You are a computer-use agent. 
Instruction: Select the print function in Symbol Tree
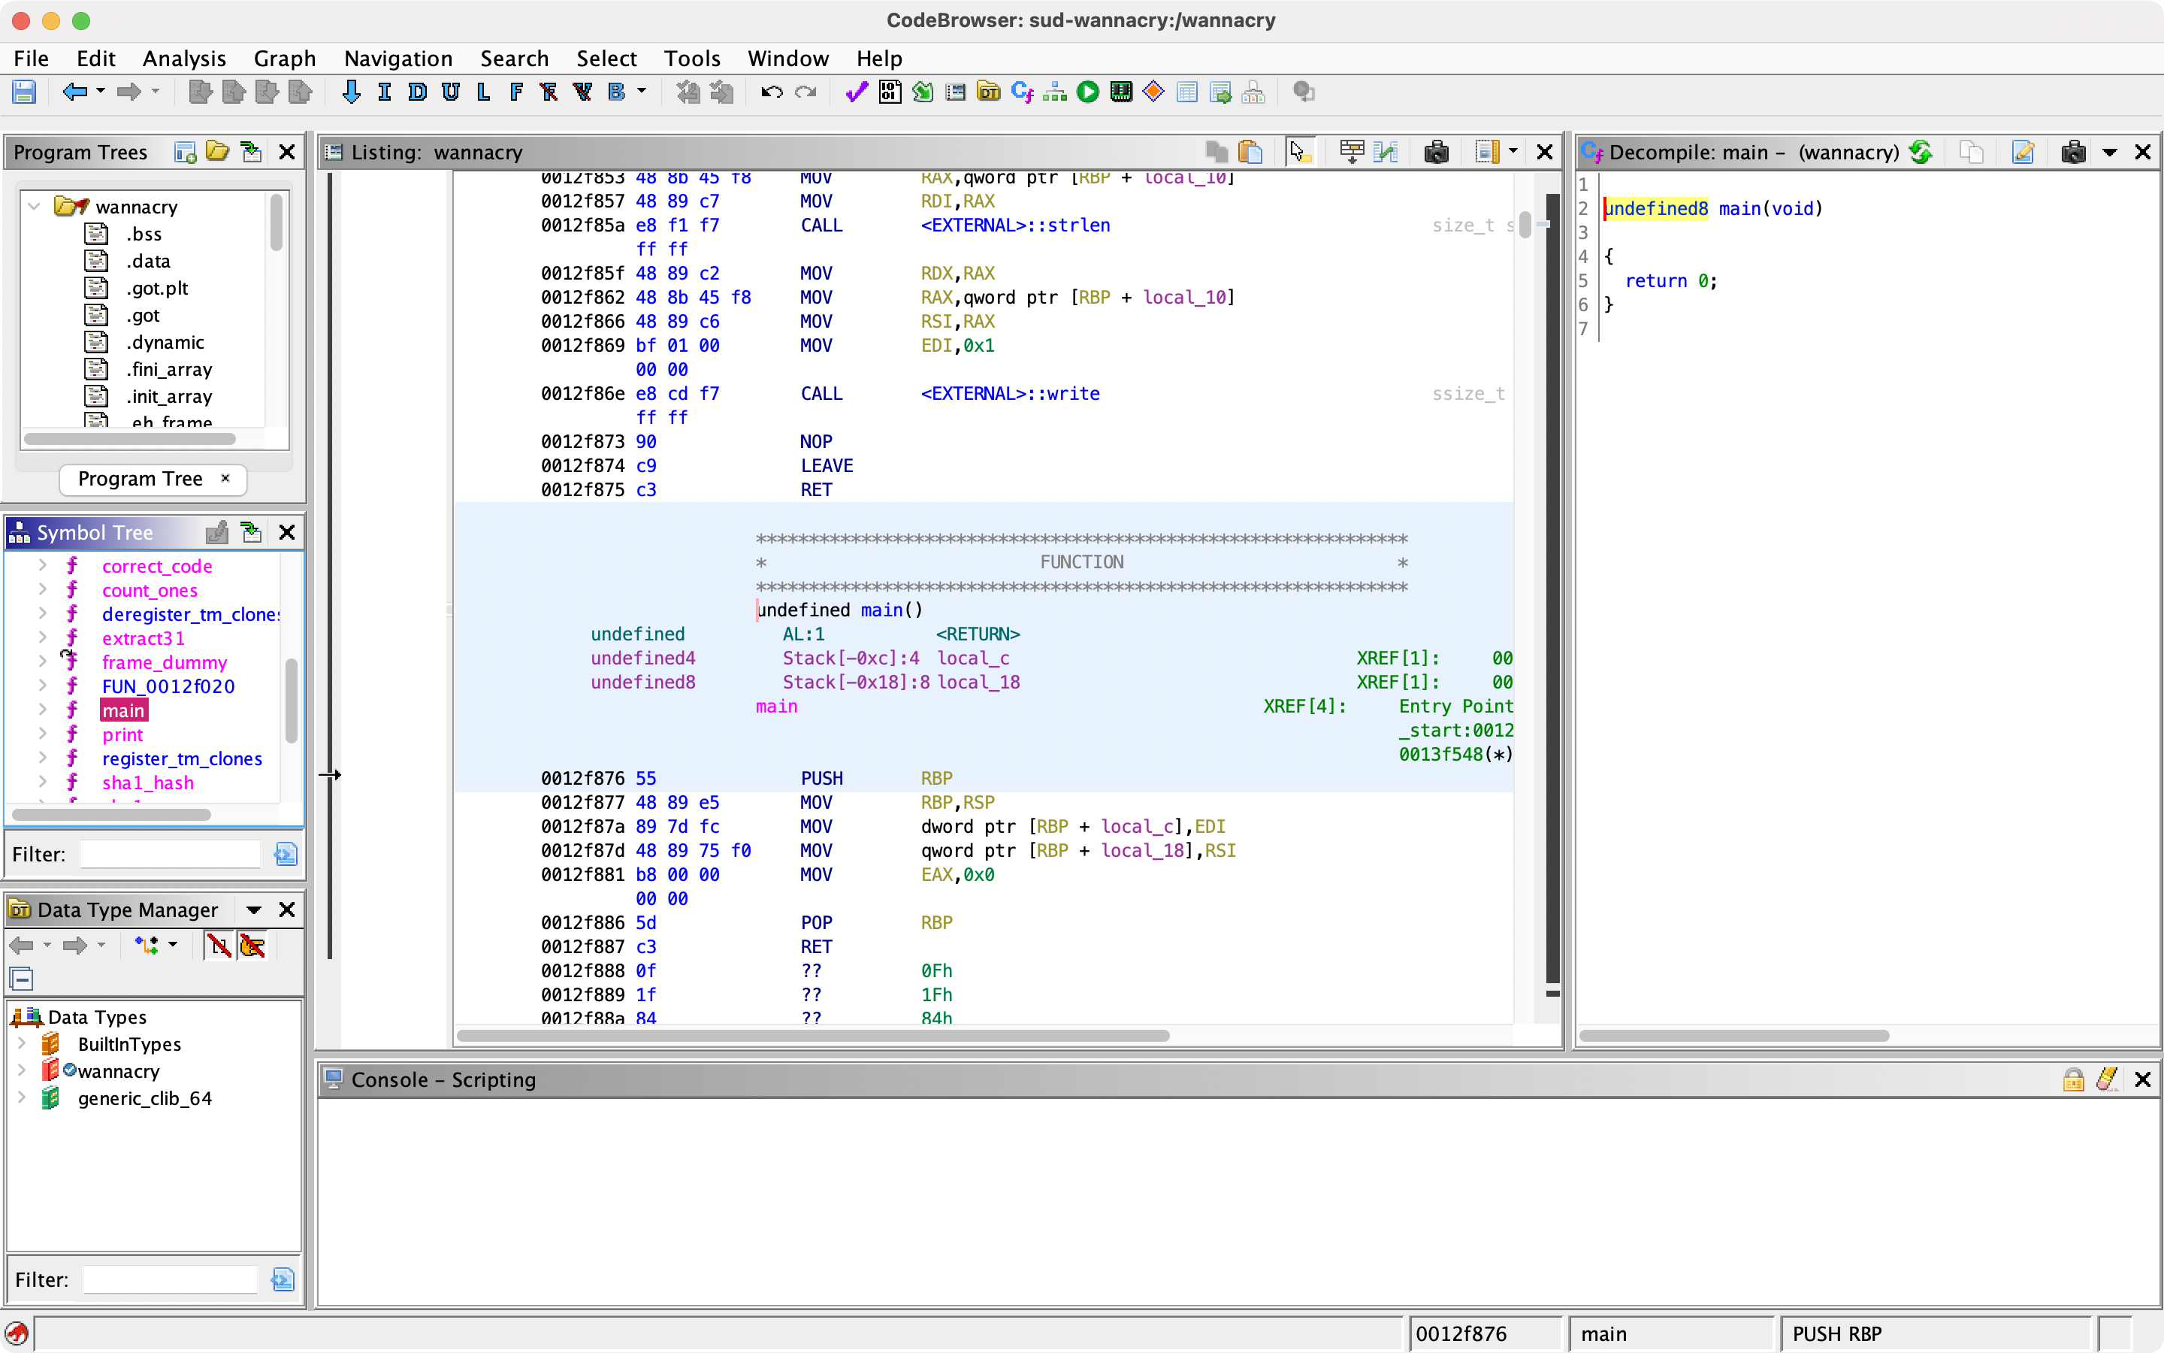122,734
